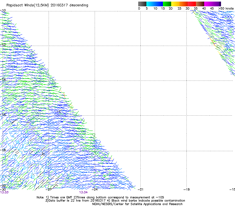Click the yellow 20-25 knots legend swatch
The image size is (235, 206).
tap(175, 4)
